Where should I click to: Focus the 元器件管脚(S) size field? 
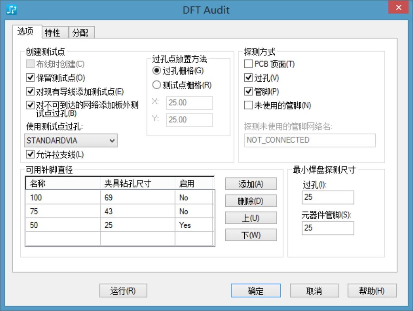coord(327,228)
